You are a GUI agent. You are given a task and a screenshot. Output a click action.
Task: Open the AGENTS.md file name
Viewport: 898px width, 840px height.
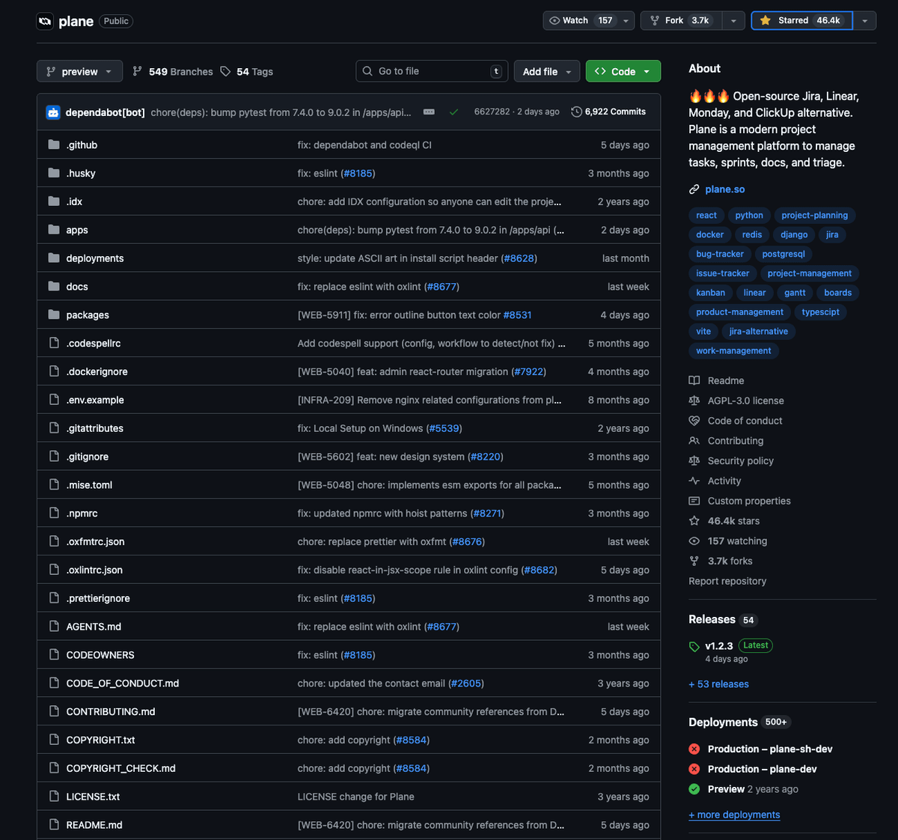[94, 627]
